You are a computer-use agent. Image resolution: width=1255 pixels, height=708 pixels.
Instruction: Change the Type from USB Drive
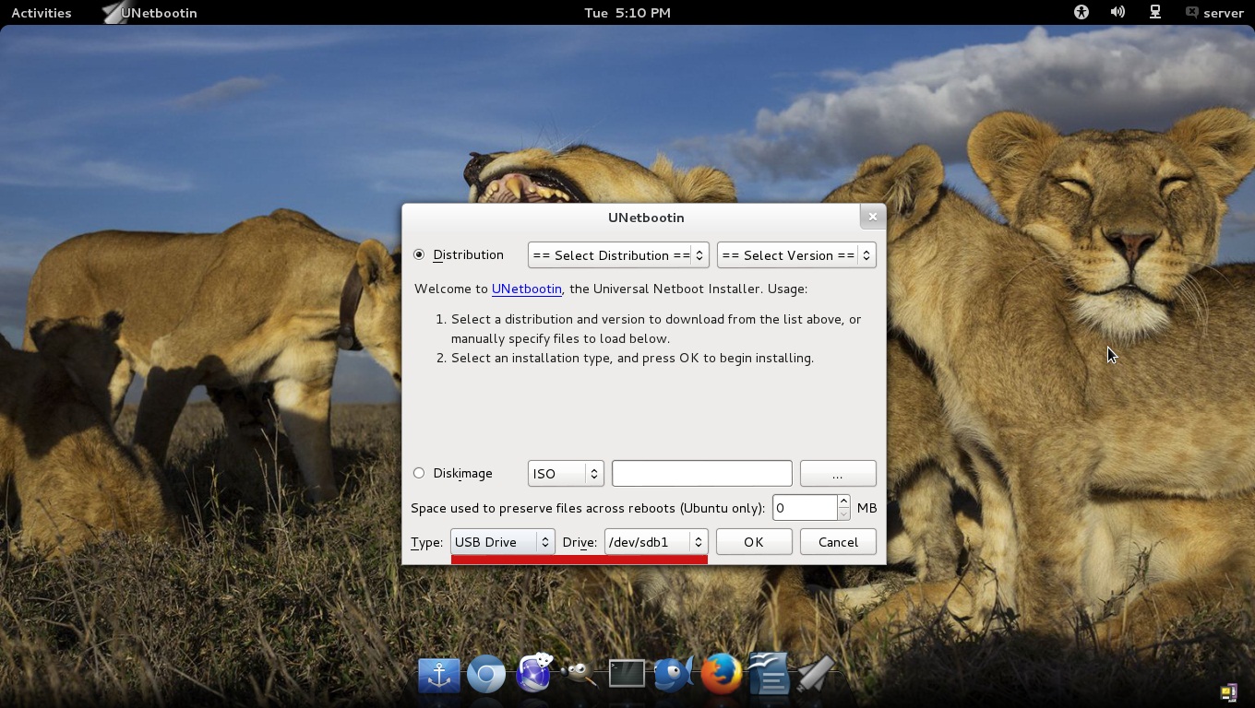click(x=502, y=542)
